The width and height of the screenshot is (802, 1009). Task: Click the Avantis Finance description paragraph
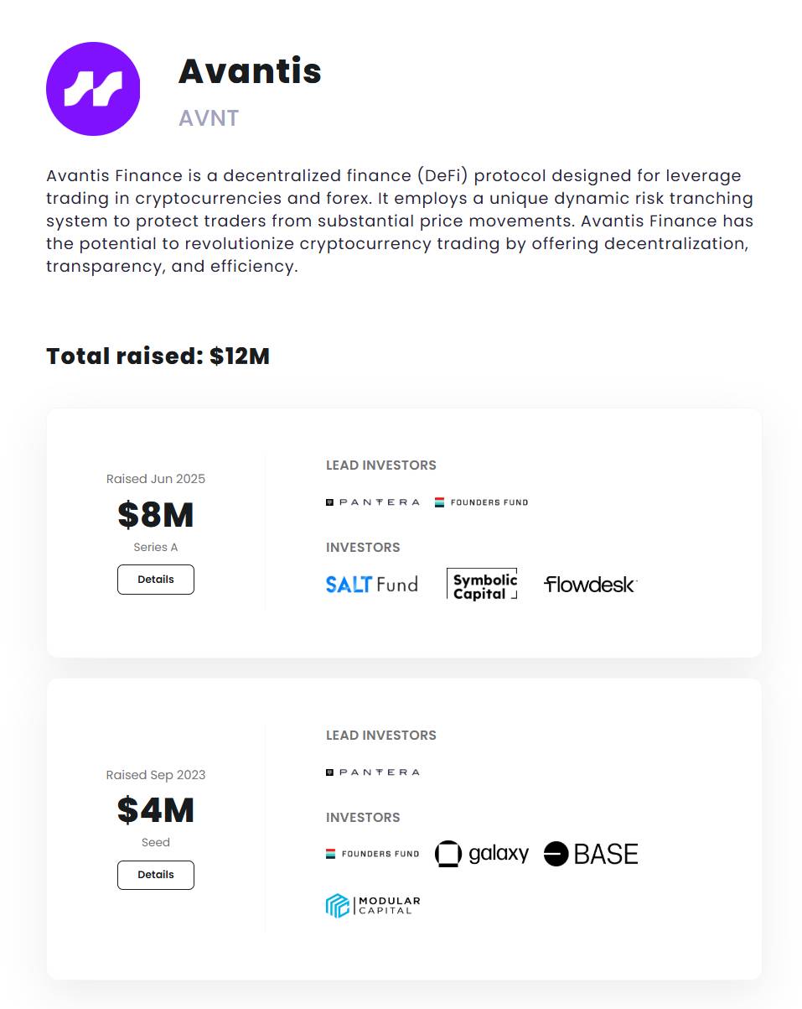400,222
